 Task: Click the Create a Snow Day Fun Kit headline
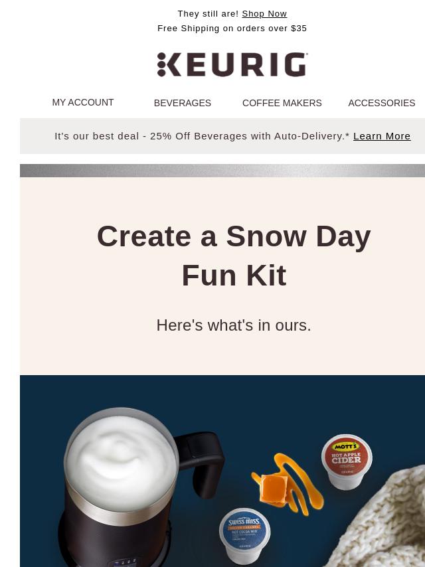click(234, 256)
